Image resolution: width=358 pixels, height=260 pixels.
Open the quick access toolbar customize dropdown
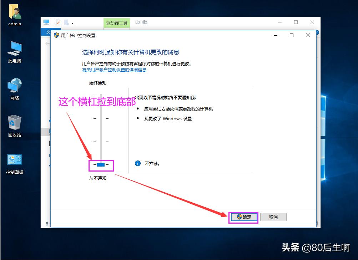72,22
